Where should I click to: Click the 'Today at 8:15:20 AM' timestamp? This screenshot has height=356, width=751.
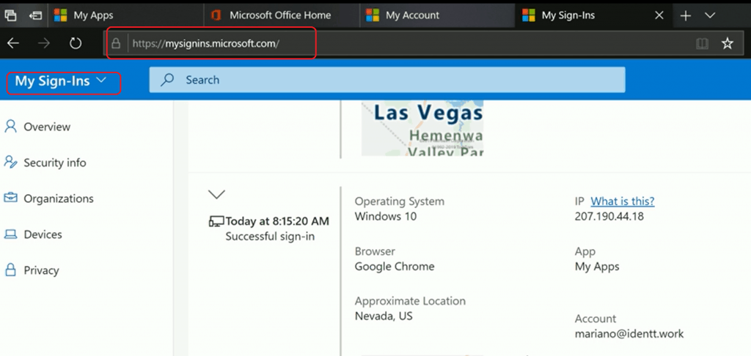click(x=277, y=221)
